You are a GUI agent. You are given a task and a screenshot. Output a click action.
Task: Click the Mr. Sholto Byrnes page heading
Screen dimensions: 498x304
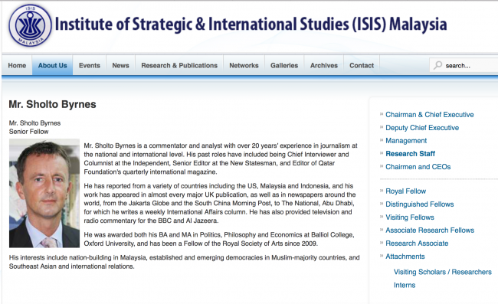pos(52,104)
